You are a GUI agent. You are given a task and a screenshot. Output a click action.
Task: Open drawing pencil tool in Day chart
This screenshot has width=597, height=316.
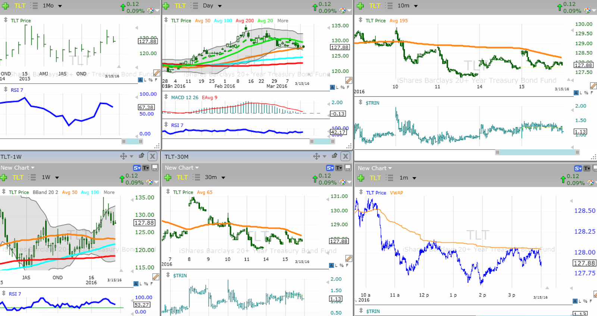click(x=348, y=80)
